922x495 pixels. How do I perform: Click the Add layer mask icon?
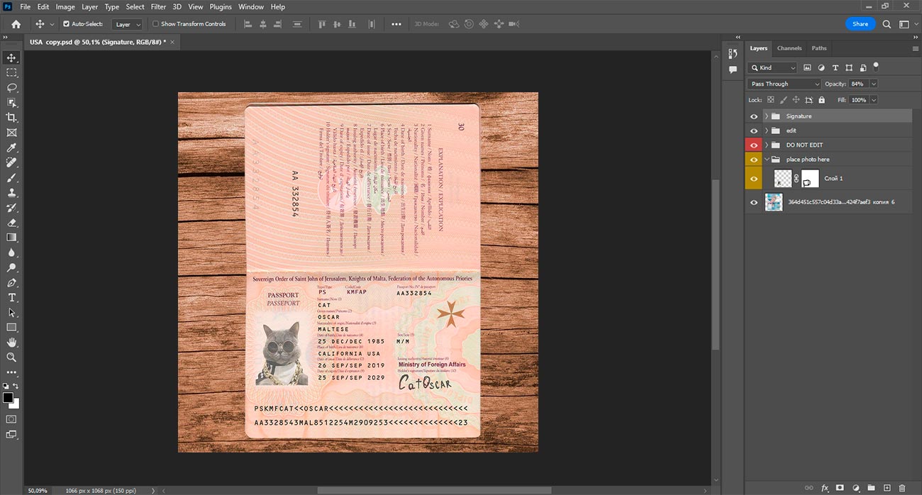pos(840,488)
